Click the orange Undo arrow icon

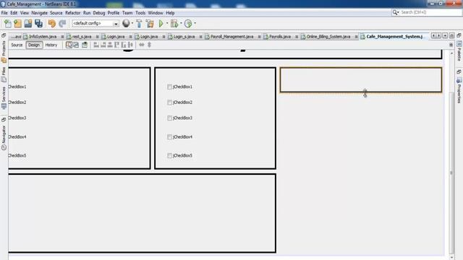(52, 24)
